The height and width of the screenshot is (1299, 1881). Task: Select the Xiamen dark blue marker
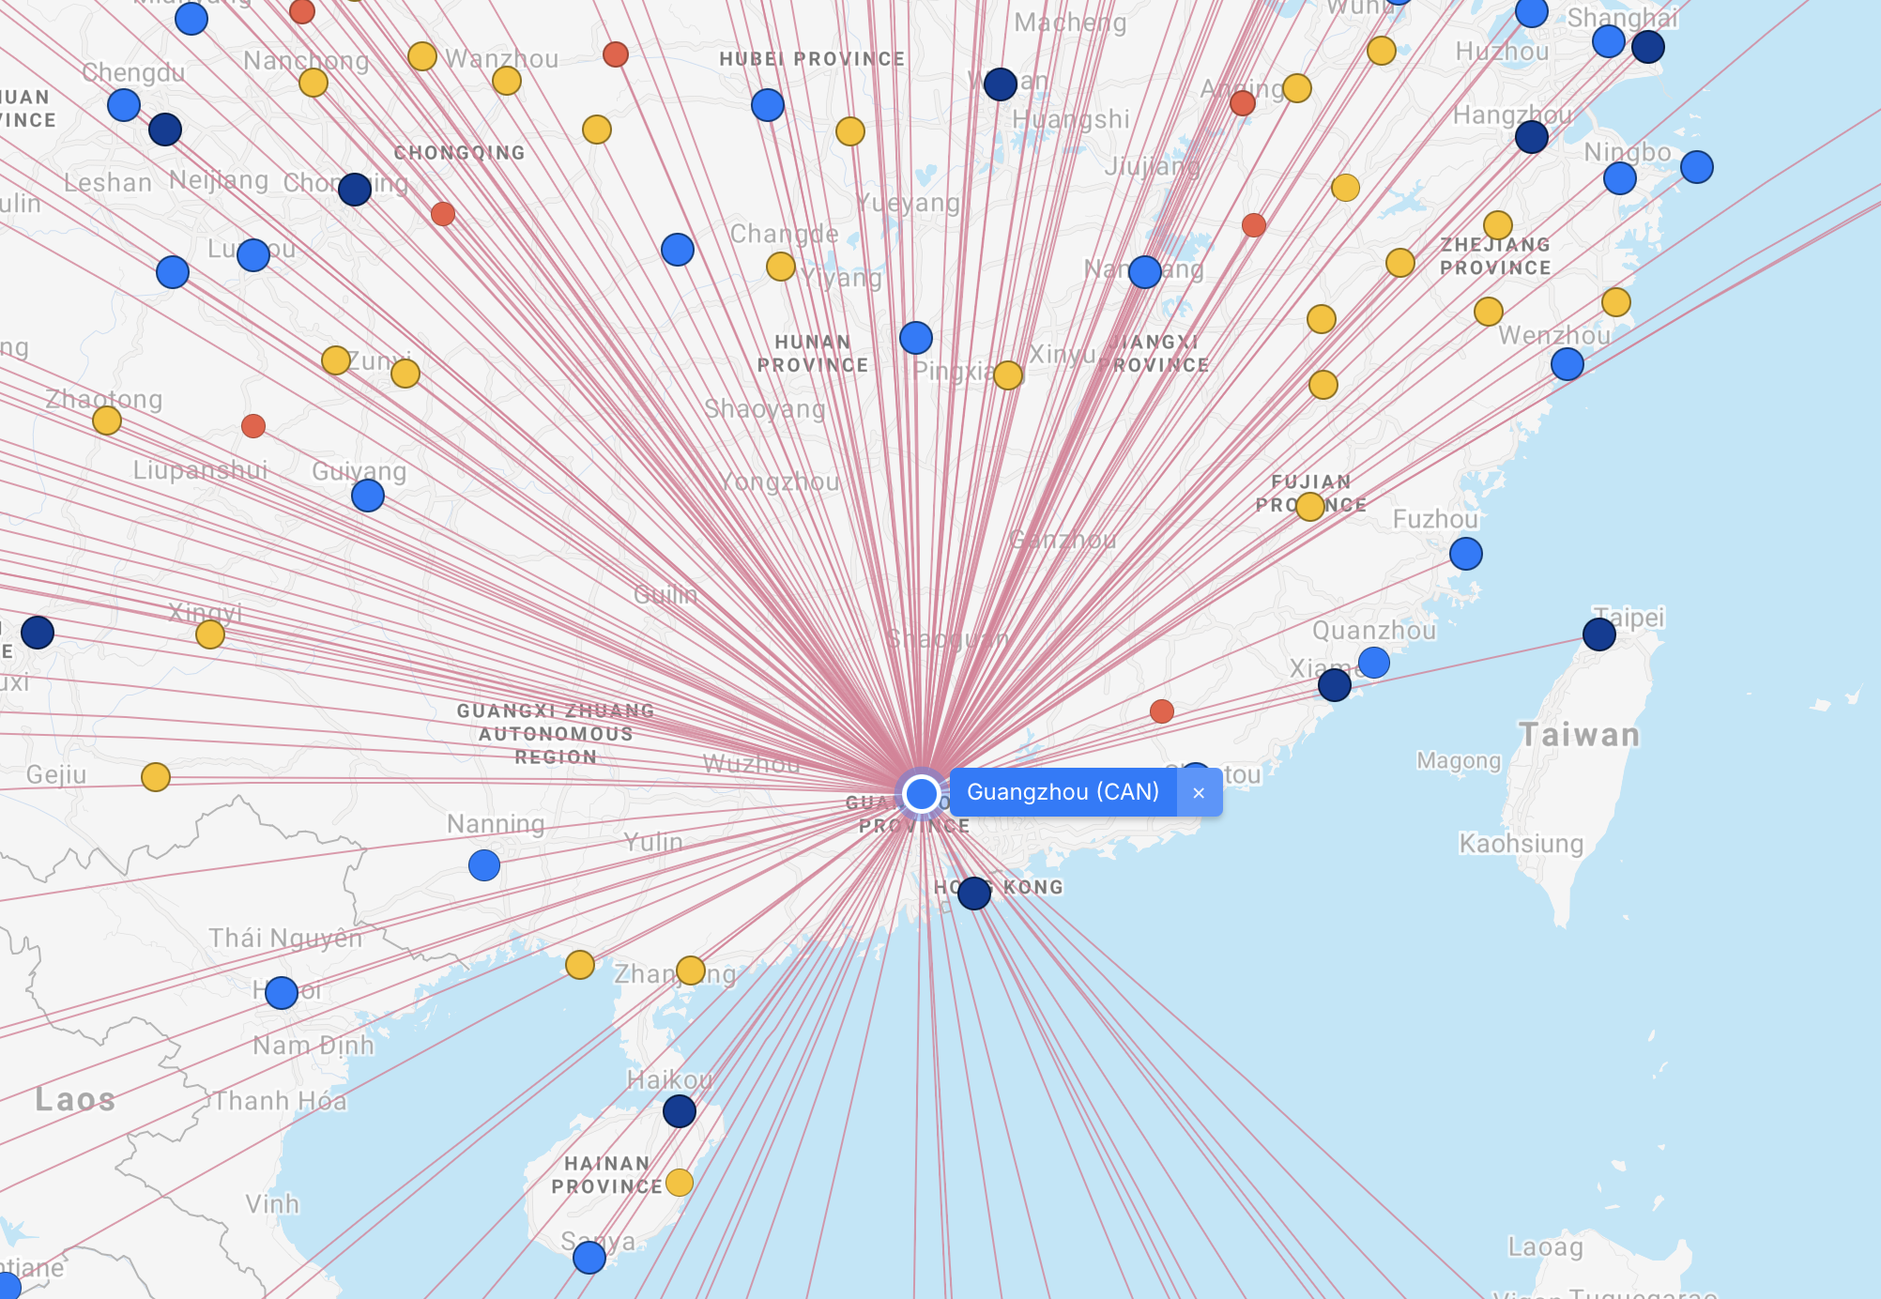coord(1334,685)
